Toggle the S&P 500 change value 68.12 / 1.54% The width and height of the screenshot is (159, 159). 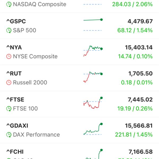[135, 30]
